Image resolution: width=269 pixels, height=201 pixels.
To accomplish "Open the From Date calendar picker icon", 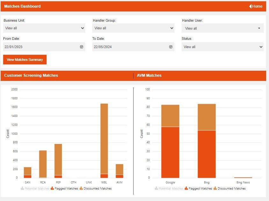I will (x=82, y=47).
